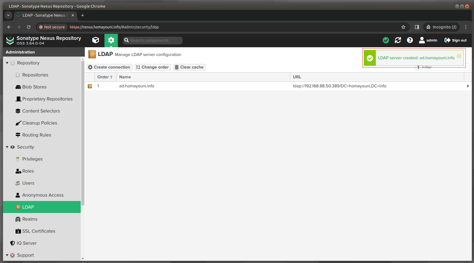
Task: Click the Anonymous Access person icon
Action: coord(18,195)
